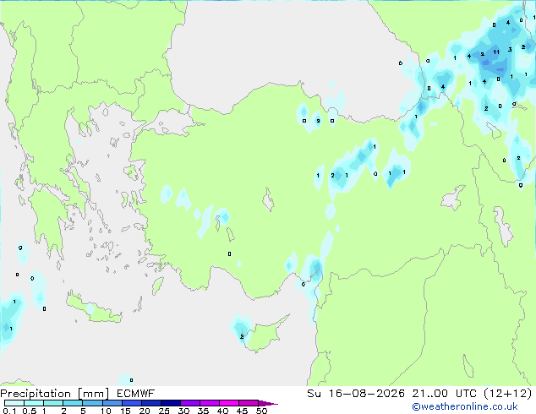The image size is (536, 414).
Task: Click the 'Precipitation' title word
Action: (x=36, y=394)
